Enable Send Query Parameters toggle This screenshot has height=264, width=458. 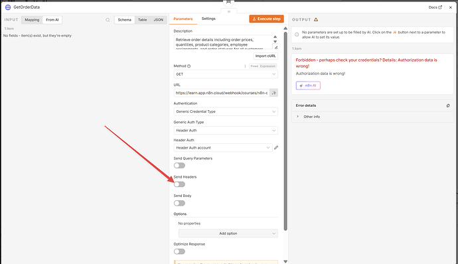[179, 166]
